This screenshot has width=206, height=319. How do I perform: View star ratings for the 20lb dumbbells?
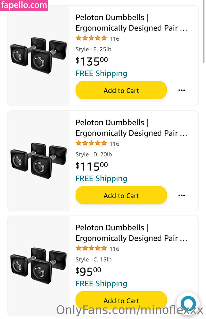[x=91, y=143]
